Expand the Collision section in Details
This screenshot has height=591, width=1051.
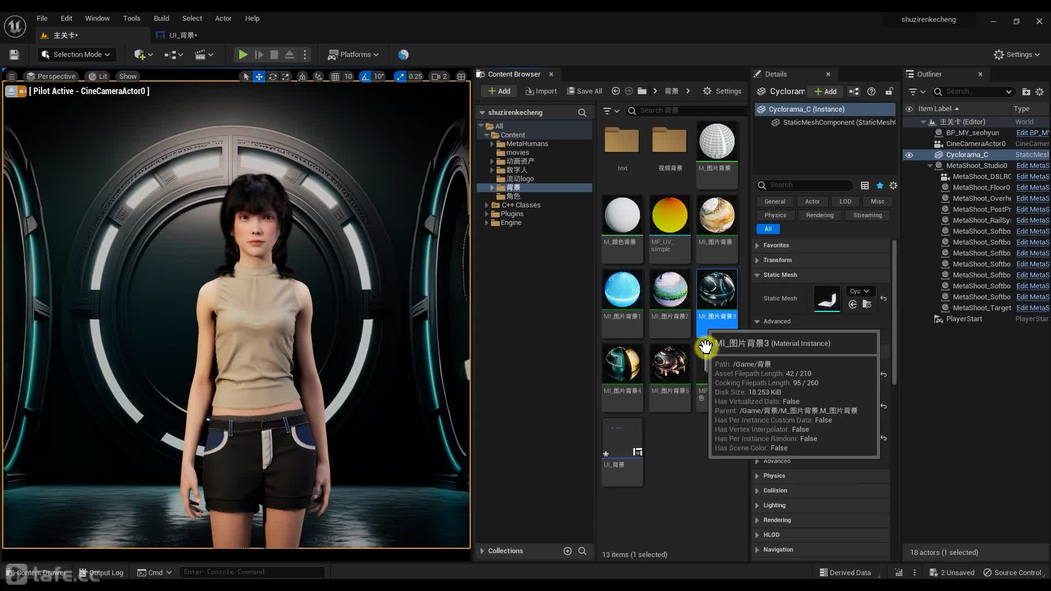(x=757, y=491)
